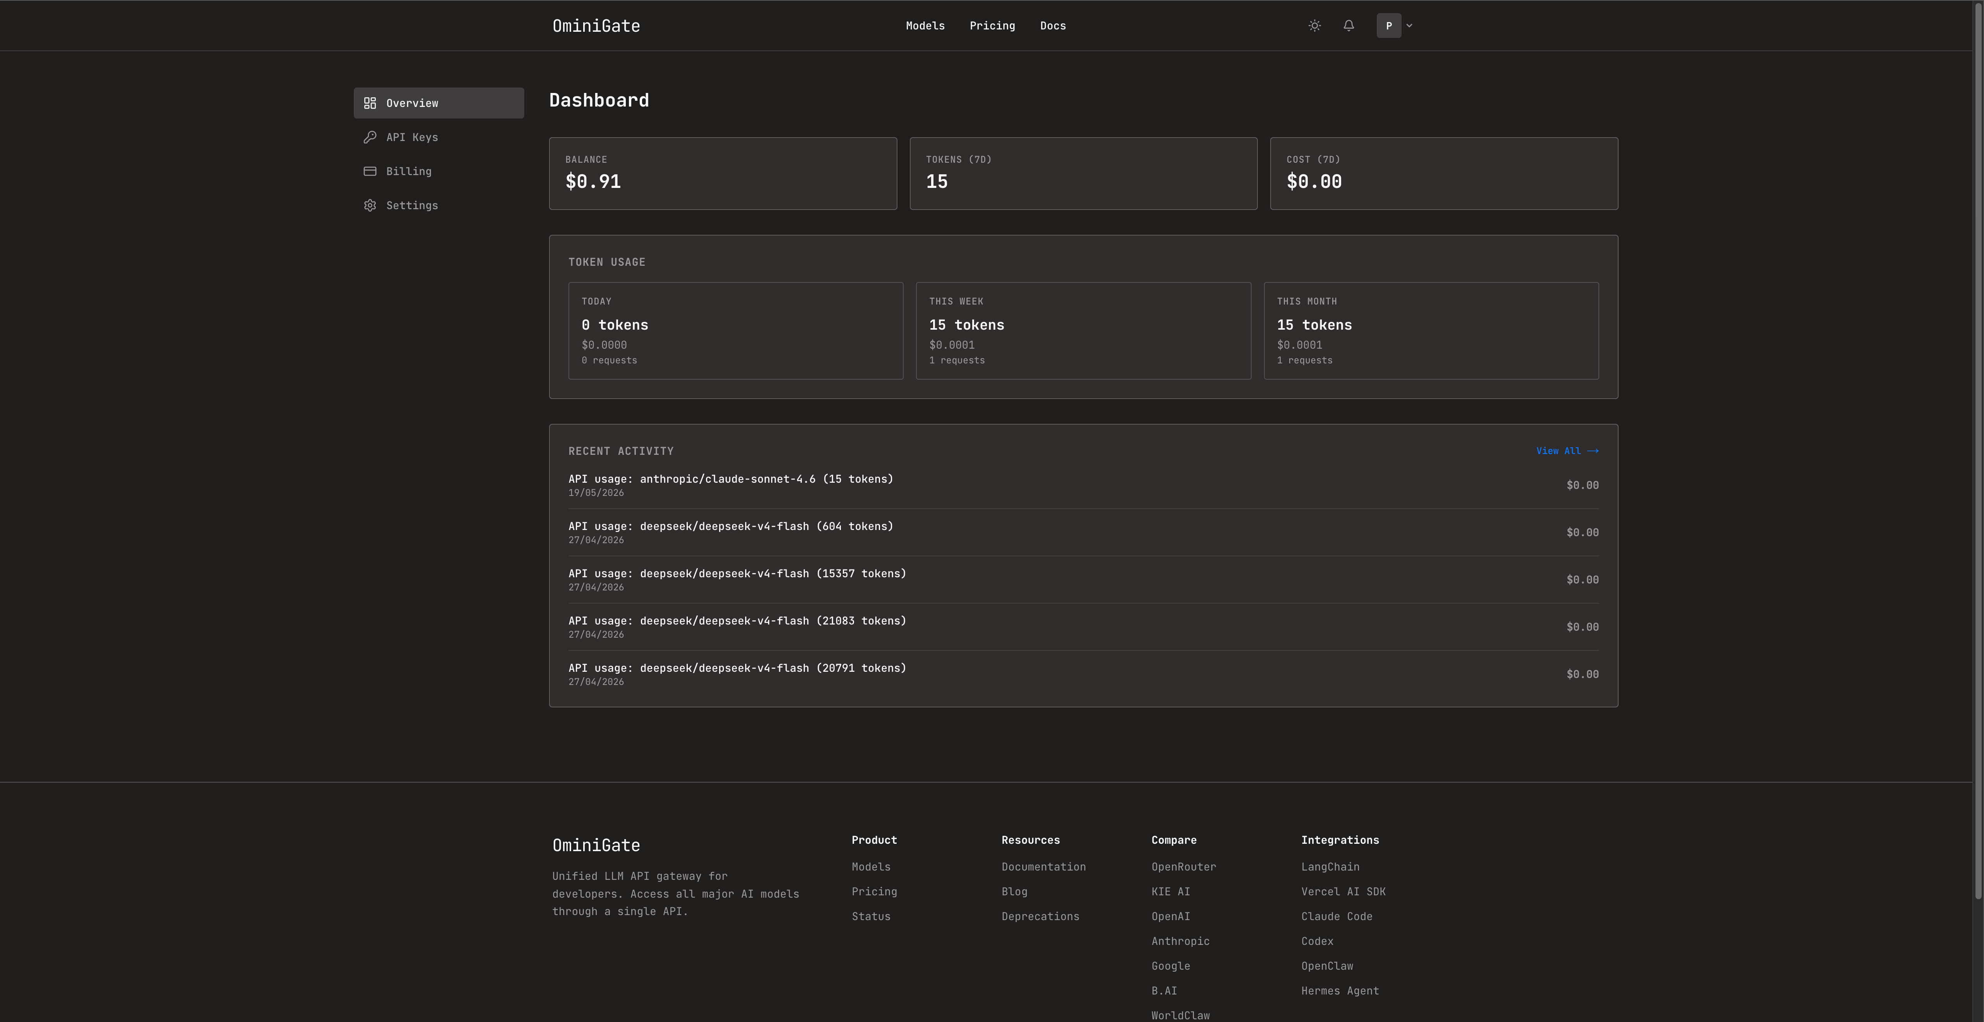
Task: Click the View All arrow icon
Action: [x=1593, y=451]
